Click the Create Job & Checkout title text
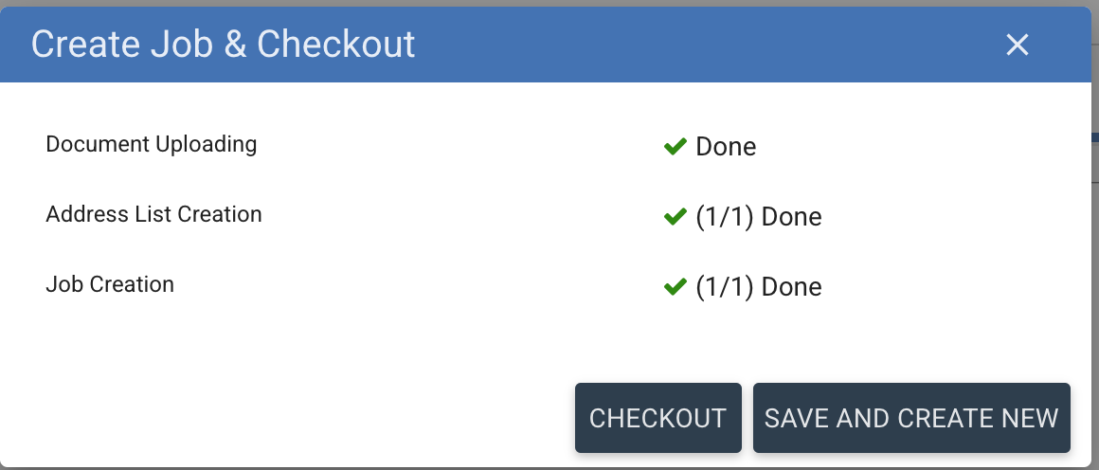The height and width of the screenshot is (470, 1099). pyautogui.click(x=223, y=45)
